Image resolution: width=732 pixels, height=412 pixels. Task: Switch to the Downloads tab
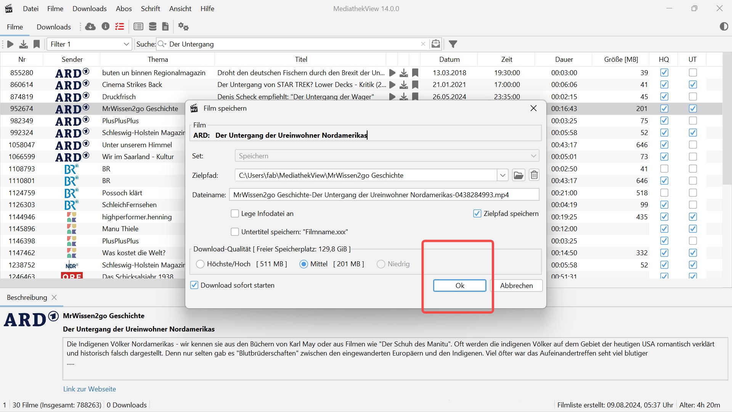tap(54, 27)
